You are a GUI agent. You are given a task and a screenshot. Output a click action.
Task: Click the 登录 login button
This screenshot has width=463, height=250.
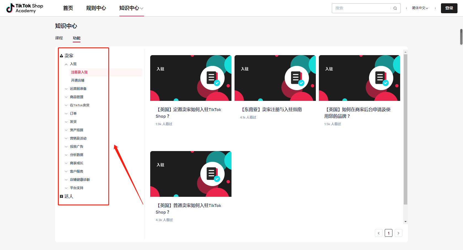(x=449, y=8)
